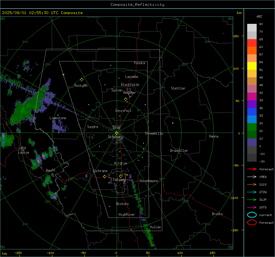Click the RockyMH label
This screenshot has width=275, height=257.
pyautogui.click(x=81, y=86)
